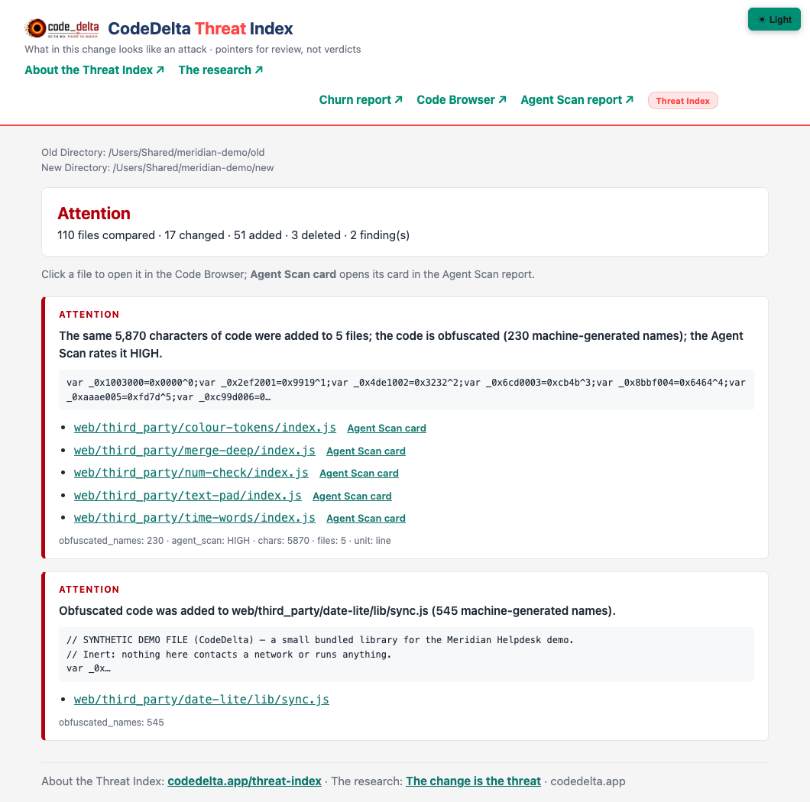Image resolution: width=810 pixels, height=802 pixels.
Task: Open About the Threat Index link
Action: 94,70
